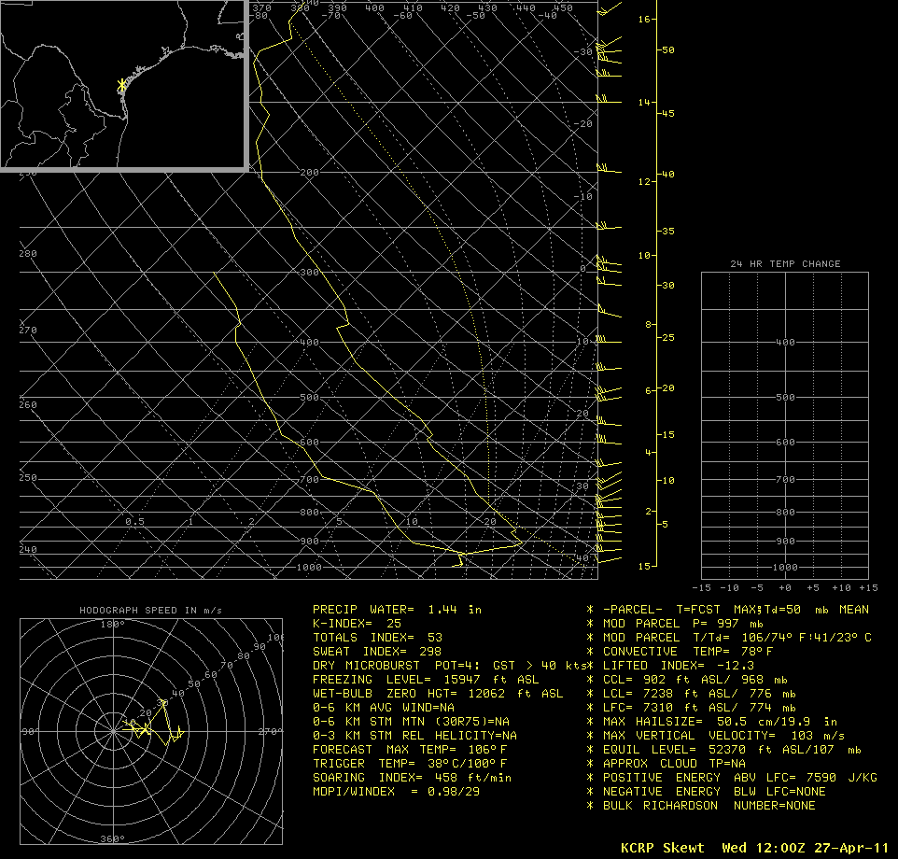Select the "500" pressure label on the skew-T

pos(309,398)
